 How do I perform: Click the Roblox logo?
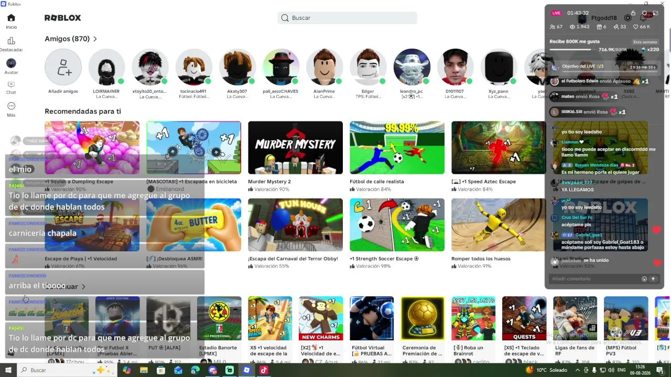click(63, 18)
